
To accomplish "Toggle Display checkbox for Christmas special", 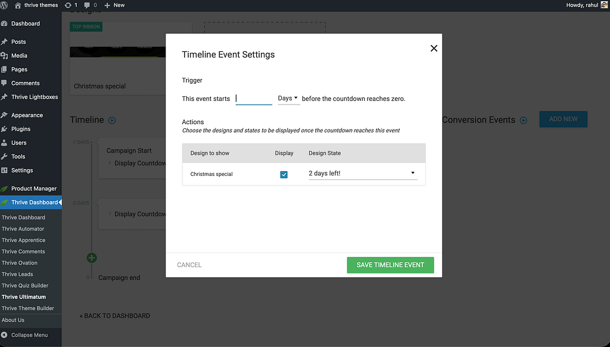I will click(x=284, y=174).
